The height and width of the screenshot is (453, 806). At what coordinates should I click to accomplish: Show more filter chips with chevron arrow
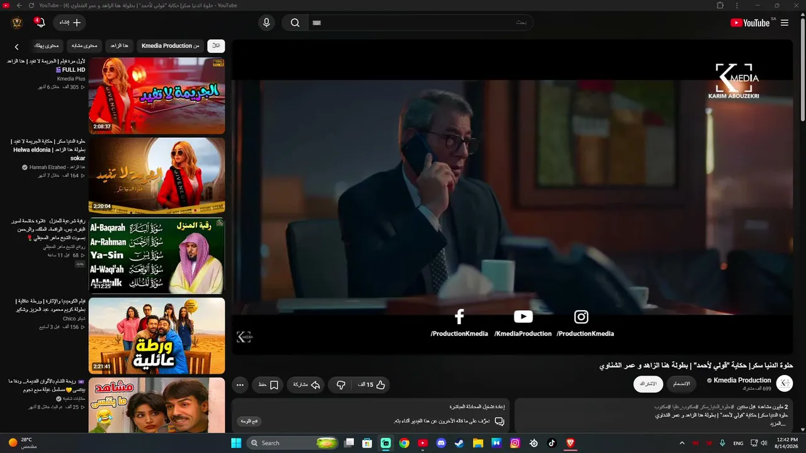pyautogui.click(x=17, y=47)
